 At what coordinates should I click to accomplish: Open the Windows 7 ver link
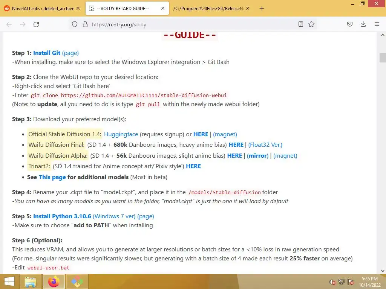pos(114,216)
